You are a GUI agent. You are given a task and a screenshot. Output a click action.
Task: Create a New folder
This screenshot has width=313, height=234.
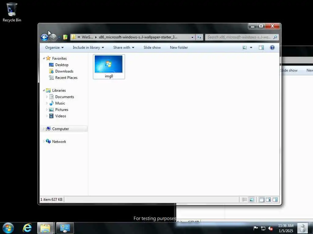179,48
